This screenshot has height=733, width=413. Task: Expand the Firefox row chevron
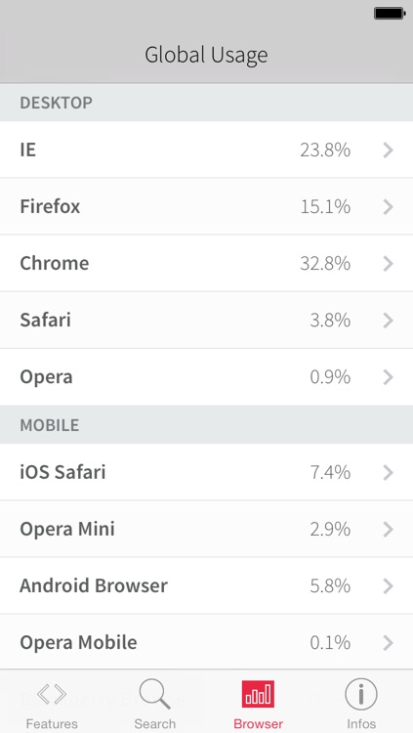coord(389,206)
